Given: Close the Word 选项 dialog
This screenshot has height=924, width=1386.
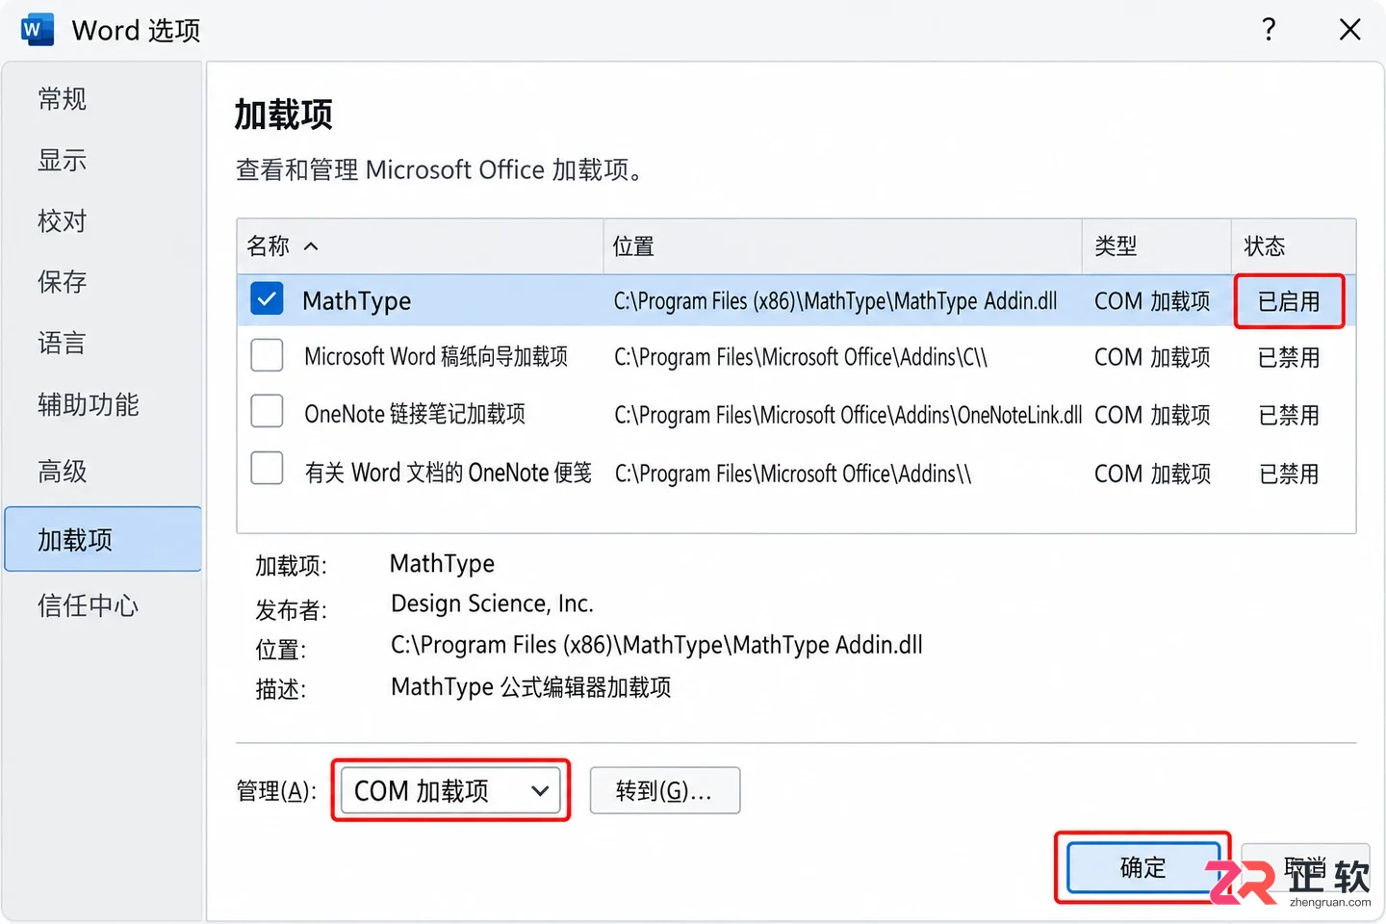Looking at the screenshot, I should tap(1349, 29).
